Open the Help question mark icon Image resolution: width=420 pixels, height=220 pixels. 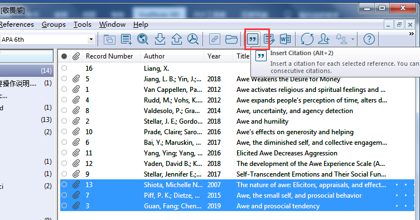click(x=369, y=40)
